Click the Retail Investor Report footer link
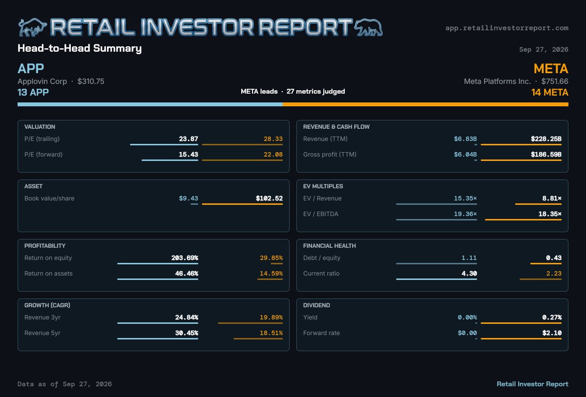Viewport: 586px width, 397px height. pos(532,384)
